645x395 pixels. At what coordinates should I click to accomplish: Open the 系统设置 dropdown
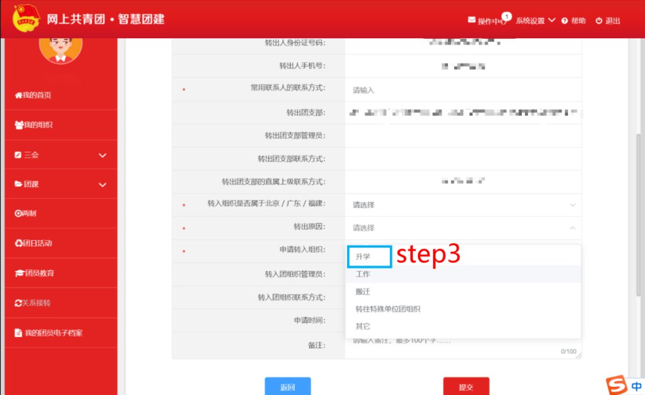coord(535,20)
